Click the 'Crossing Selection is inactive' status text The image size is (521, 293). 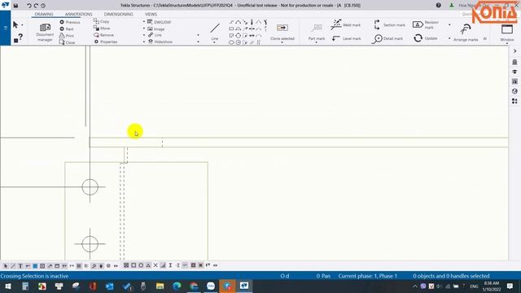[x=34, y=276]
